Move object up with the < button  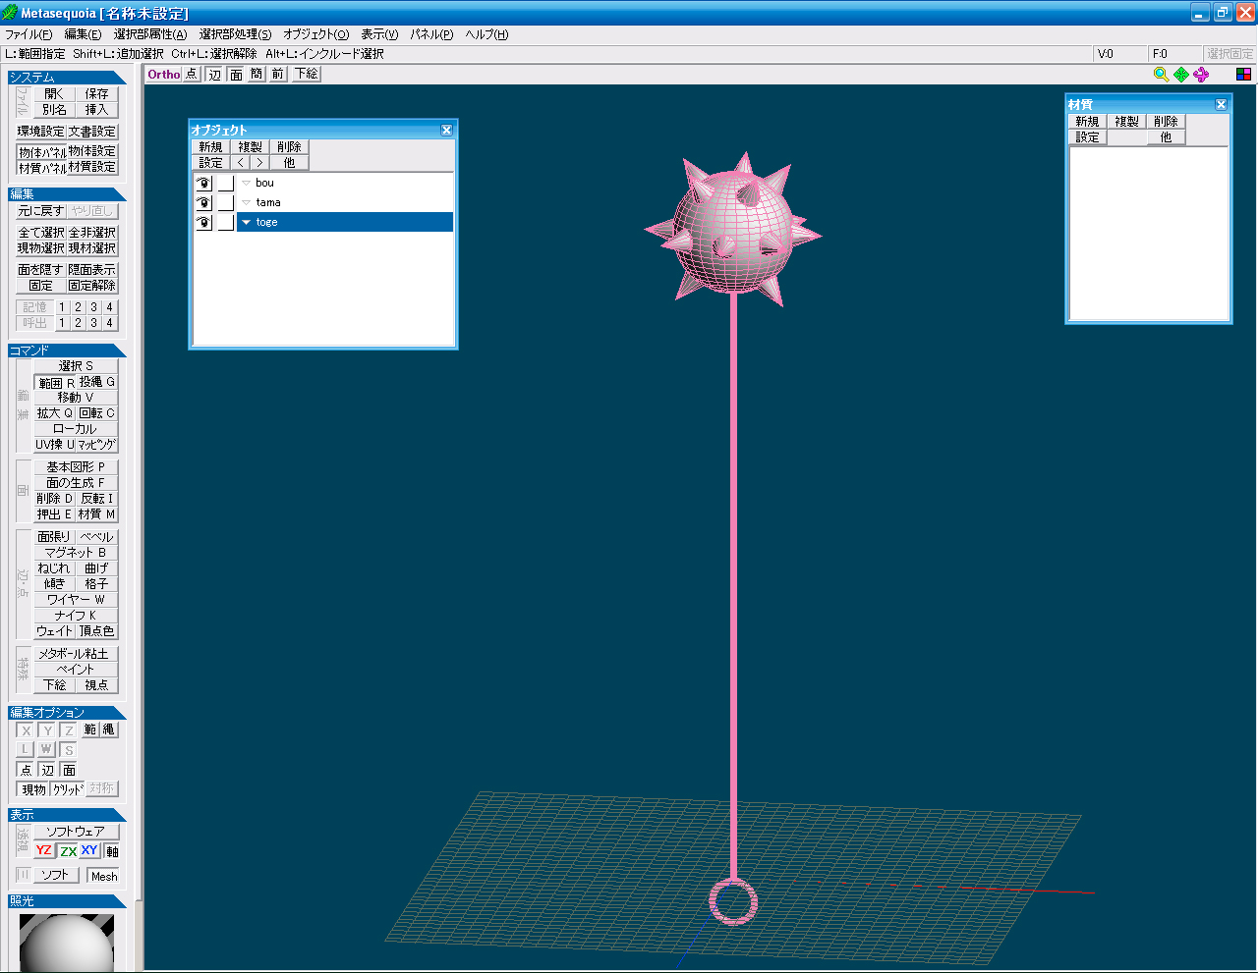241,163
